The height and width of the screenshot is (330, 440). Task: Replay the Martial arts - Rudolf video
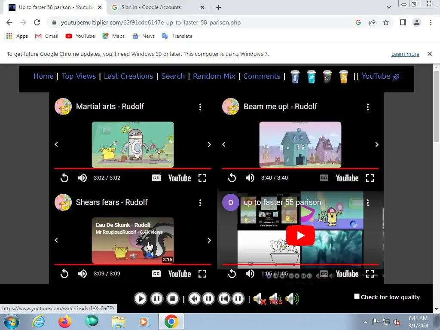click(64, 178)
